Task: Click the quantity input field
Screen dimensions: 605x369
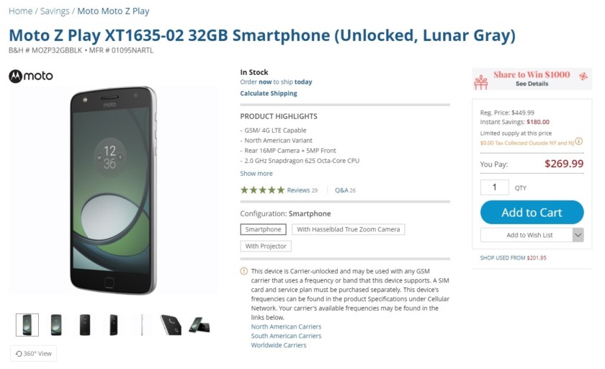Action: (494, 187)
